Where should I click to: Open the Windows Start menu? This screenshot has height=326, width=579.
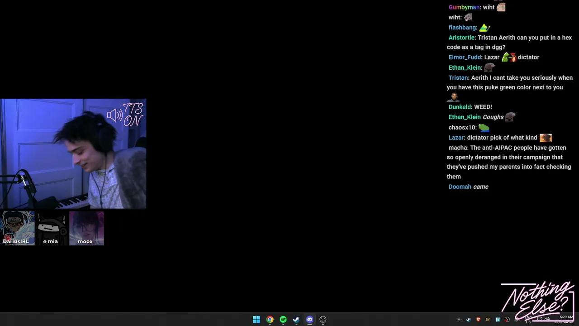[256, 320]
